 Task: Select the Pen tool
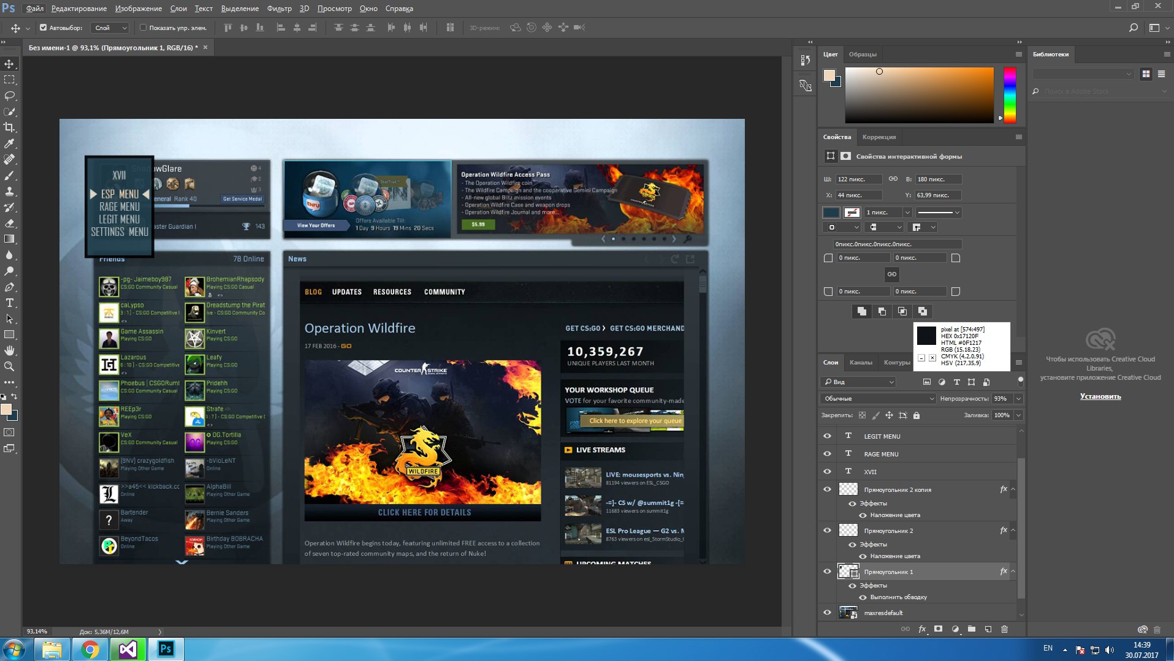coord(9,287)
